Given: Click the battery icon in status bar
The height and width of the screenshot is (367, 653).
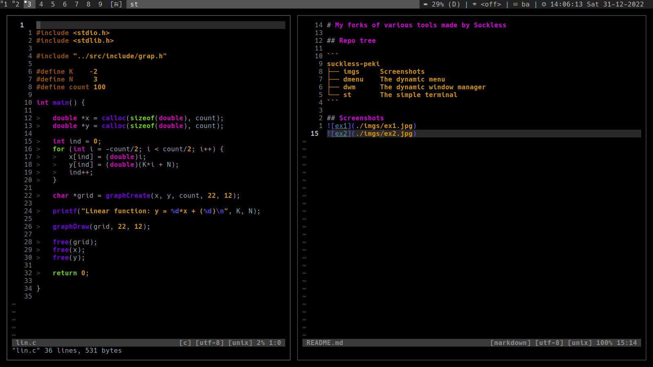Looking at the screenshot, I should point(426,4).
